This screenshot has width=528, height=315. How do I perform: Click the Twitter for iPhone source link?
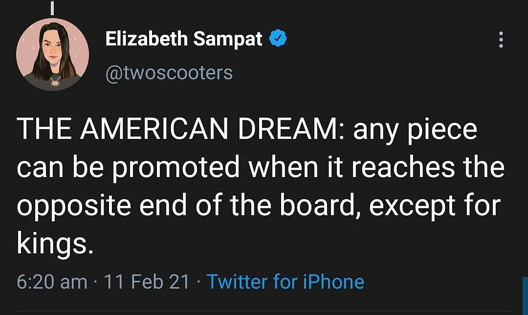tap(285, 282)
